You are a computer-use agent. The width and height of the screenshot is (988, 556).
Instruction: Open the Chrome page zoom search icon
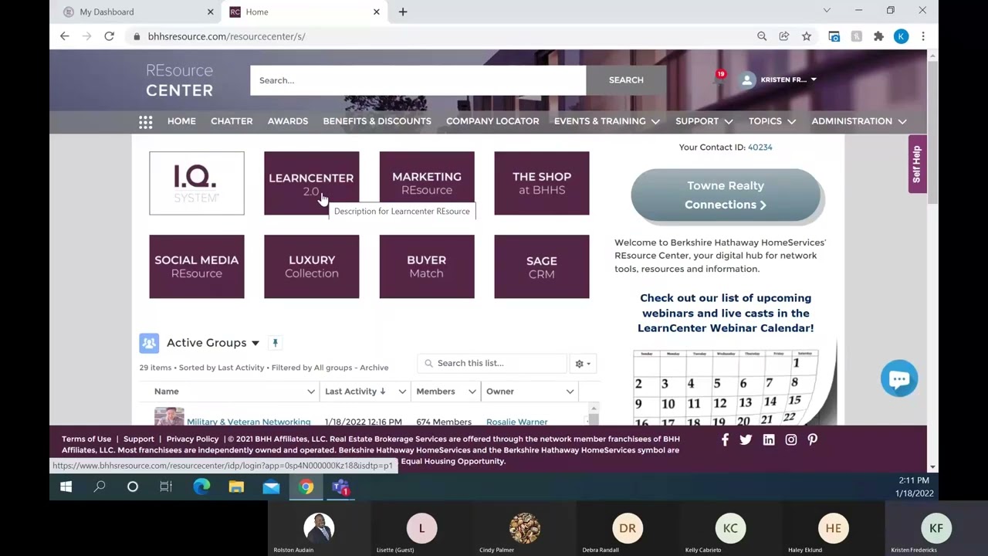point(762,36)
